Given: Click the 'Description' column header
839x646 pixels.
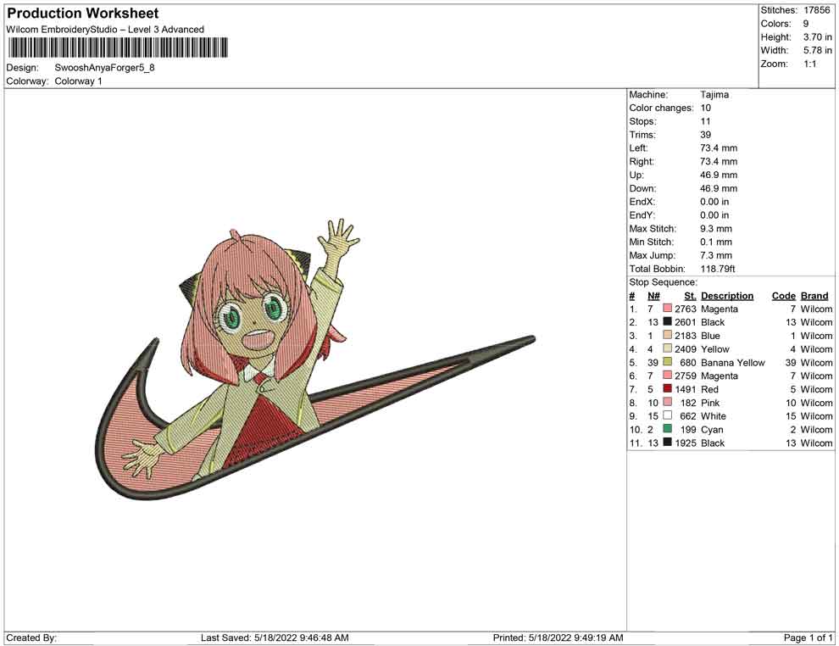Looking at the screenshot, I should click(727, 296).
